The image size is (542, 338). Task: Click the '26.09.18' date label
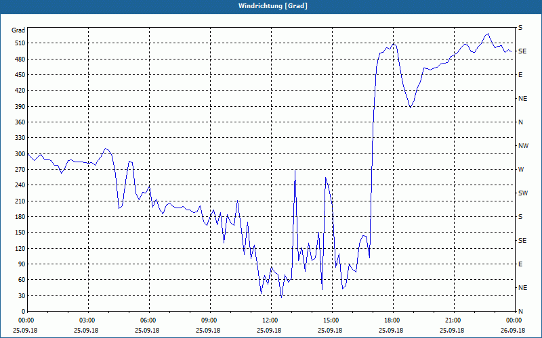coord(513,330)
